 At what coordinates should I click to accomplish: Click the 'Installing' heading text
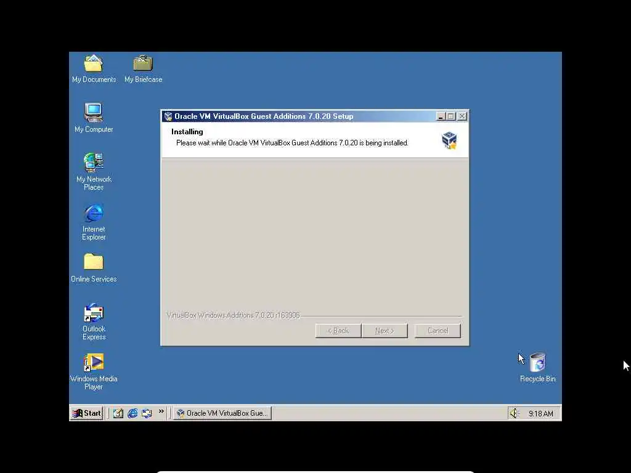(187, 132)
